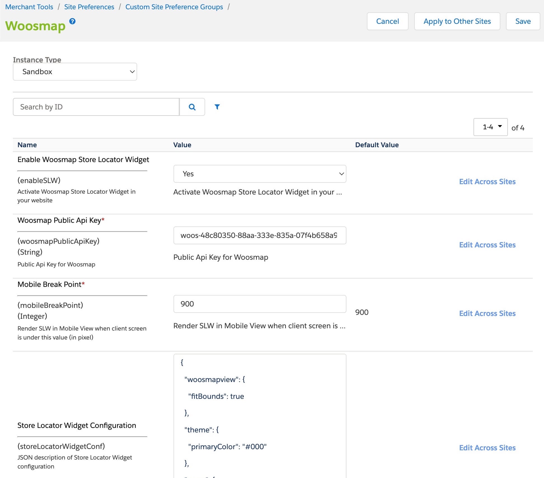544x478 pixels.
Task: Click the magnifier search icon button
Action: [192, 107]
